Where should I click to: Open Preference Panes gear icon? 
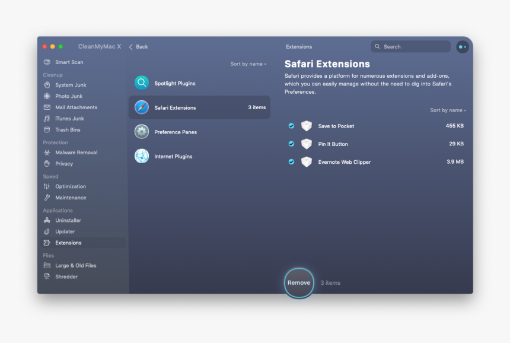pyautogui.click(x=142, y=132)
